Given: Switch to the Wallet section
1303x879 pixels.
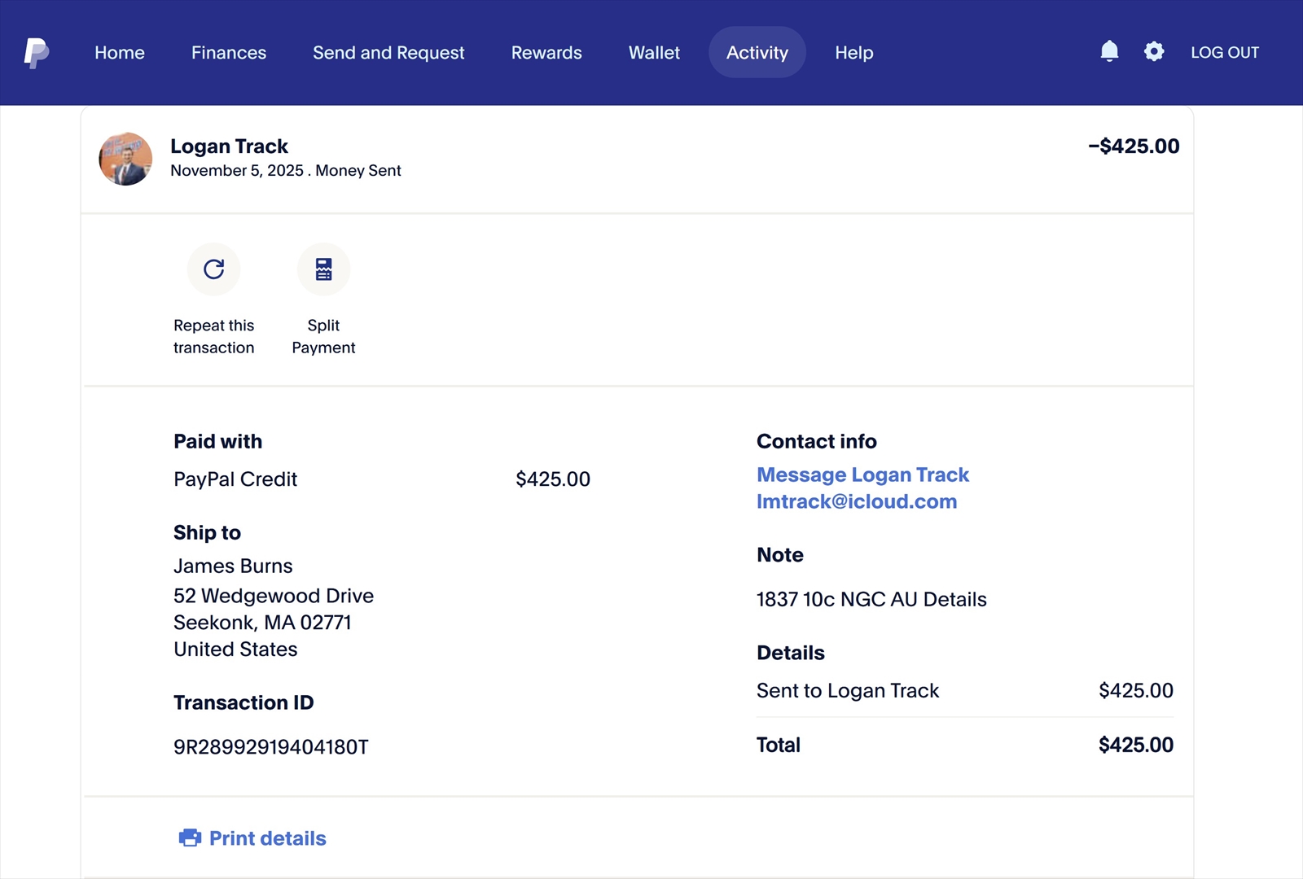Looking at the screenshot, I should tap(654, 53).
